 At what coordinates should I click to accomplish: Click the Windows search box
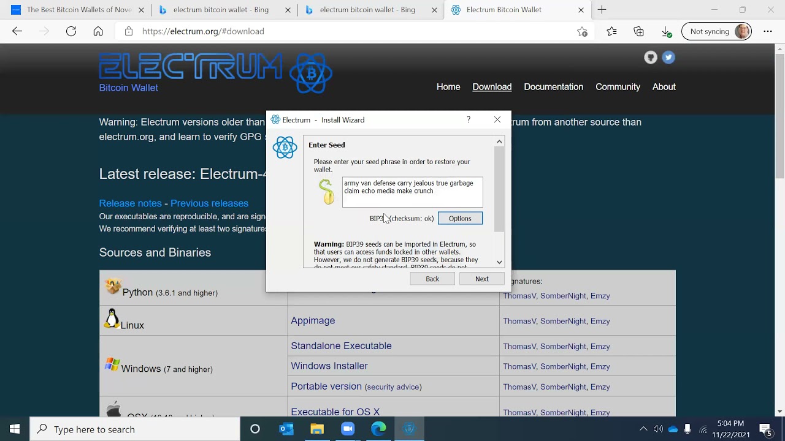135,429
